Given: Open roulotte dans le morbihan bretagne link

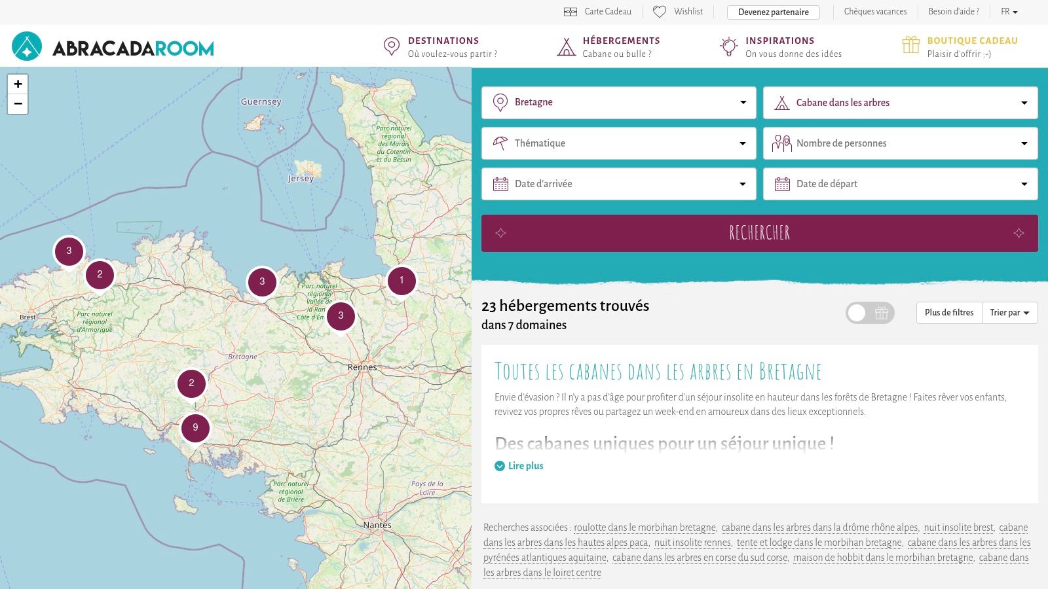Looking at the screenshot, I should pyautogui.click(x=645, y=527).
